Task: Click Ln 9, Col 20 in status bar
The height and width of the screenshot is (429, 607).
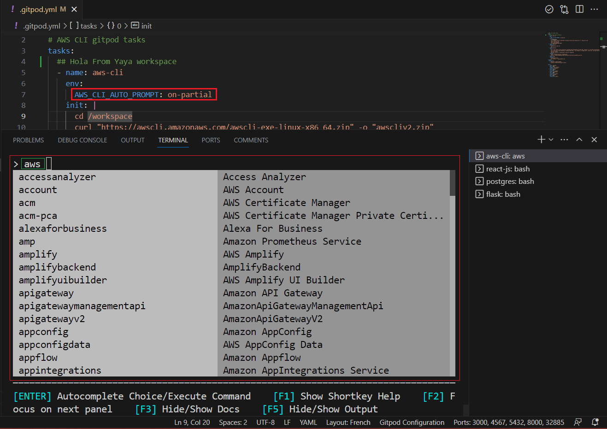Action: 192,423
